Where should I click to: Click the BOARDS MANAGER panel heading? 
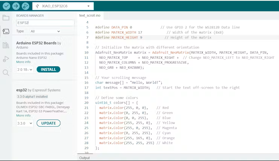click(x=30, y=15)
